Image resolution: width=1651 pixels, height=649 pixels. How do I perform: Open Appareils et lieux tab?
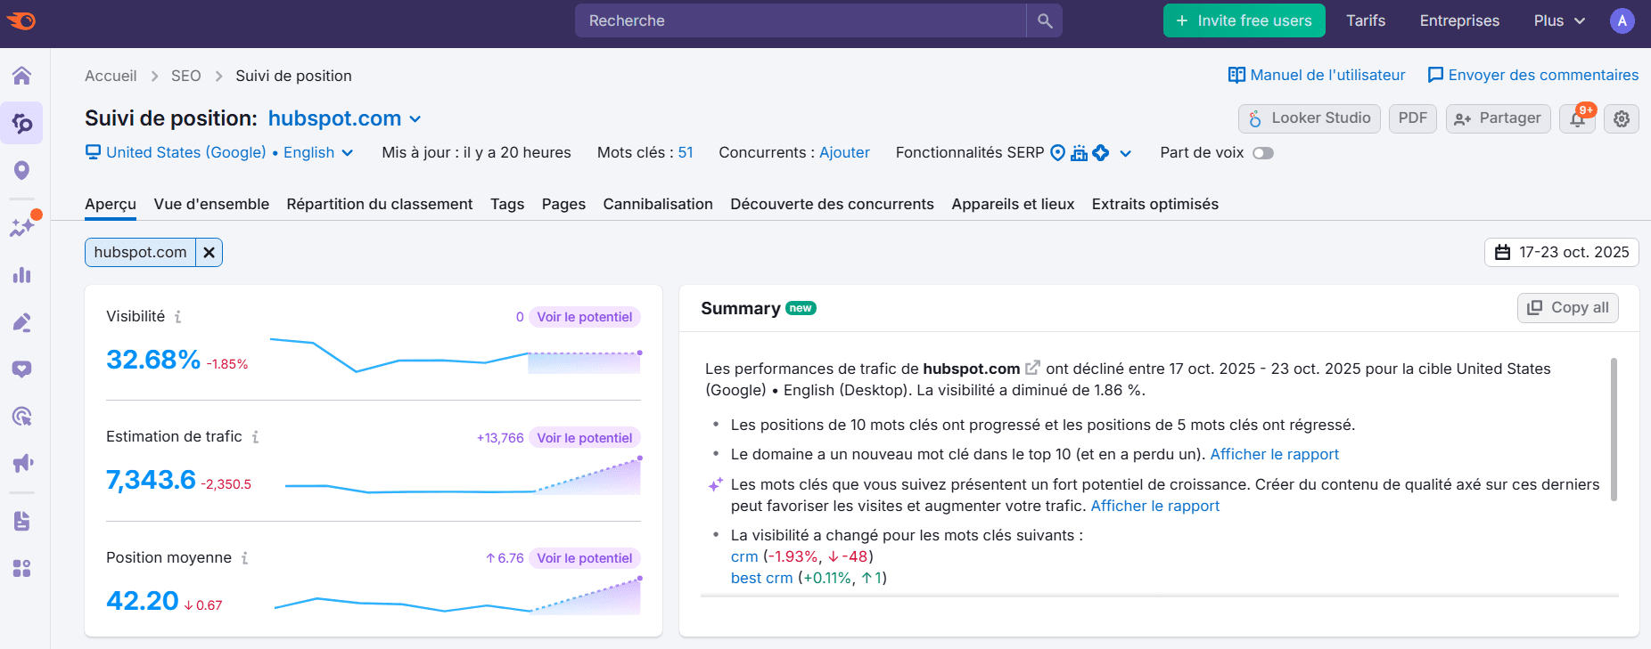point(1013,205)
